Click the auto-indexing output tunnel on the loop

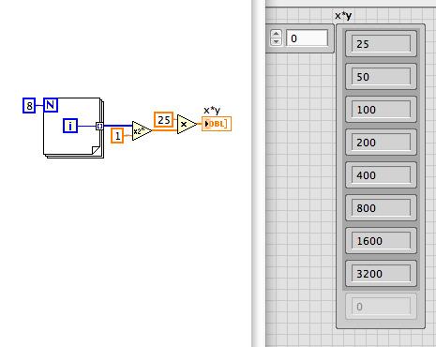(99, 126)
